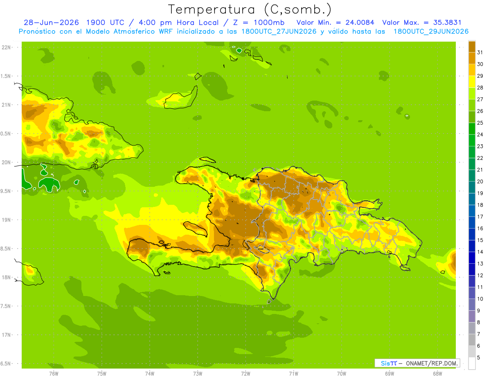491x379 pixels.
Task: Click the "71W" longitude label
Action: point(293,373)
